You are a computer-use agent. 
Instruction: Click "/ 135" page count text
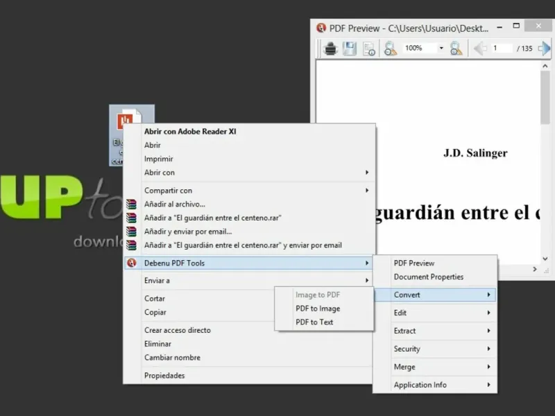(524, 49)
